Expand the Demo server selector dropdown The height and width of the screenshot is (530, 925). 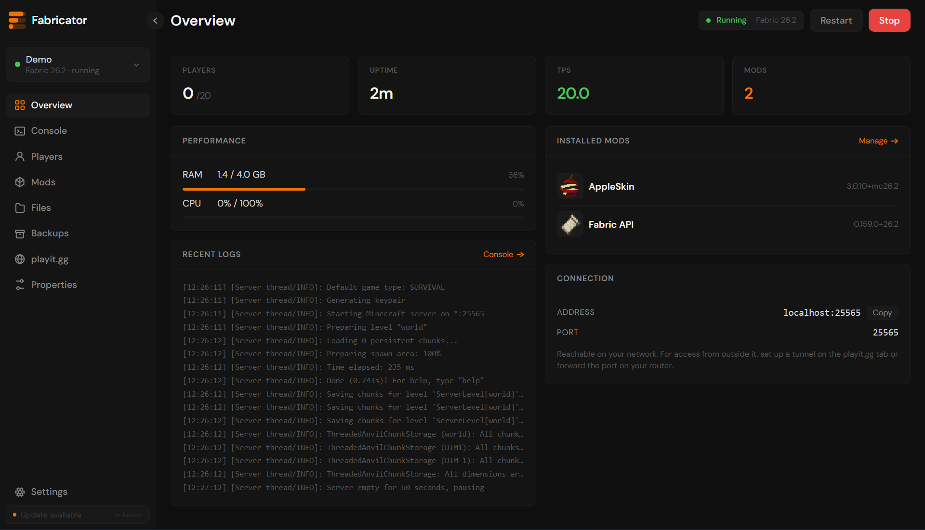78,65
